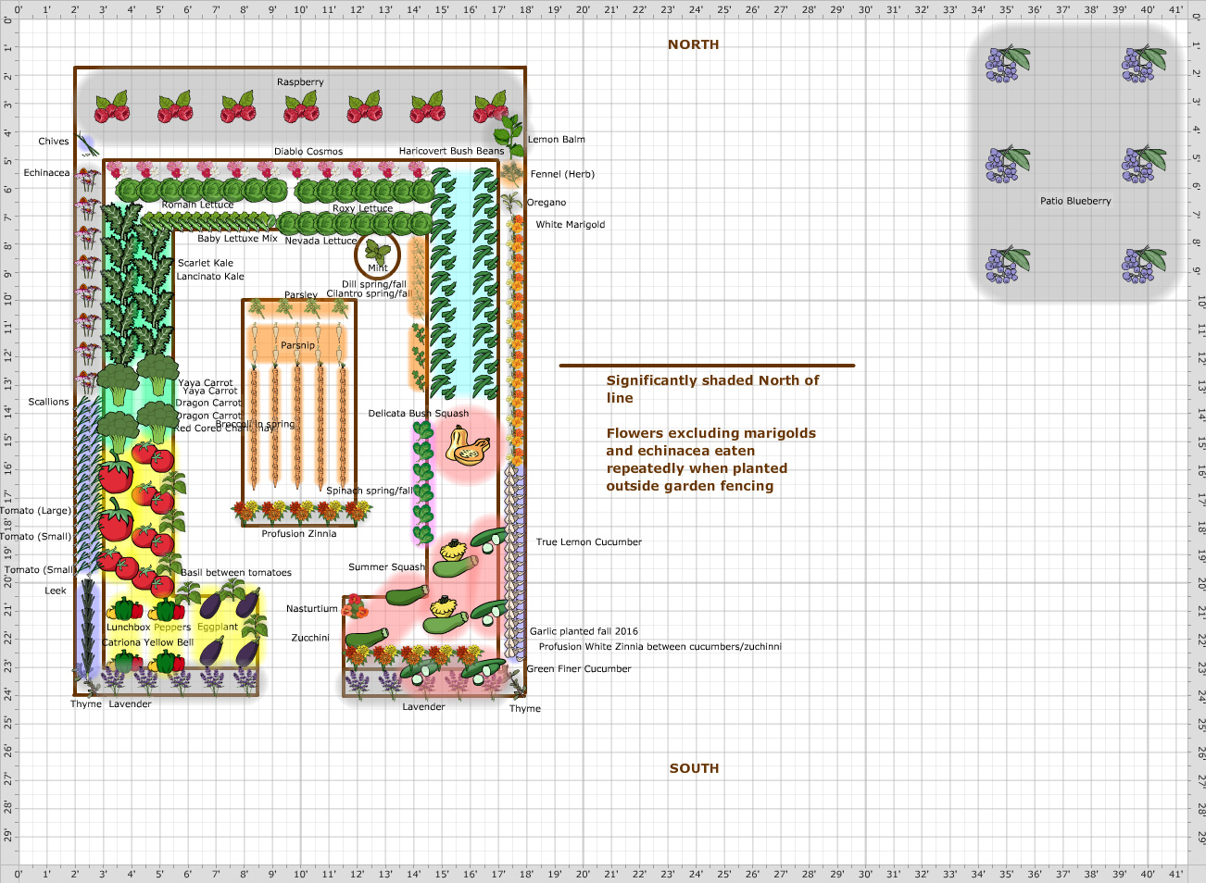
Task: Select the Scallions label
Action: click(x=48, y=402)
